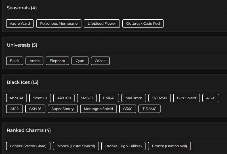Select the Bronze (Brutal Swarm) charm tag
Viewport: 227px width, 154px height.
(76, 146)
